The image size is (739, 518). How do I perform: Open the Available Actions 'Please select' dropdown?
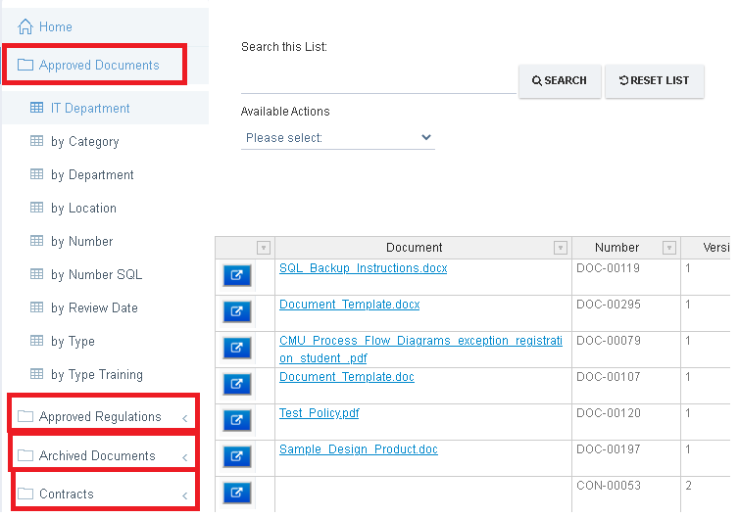338,137
